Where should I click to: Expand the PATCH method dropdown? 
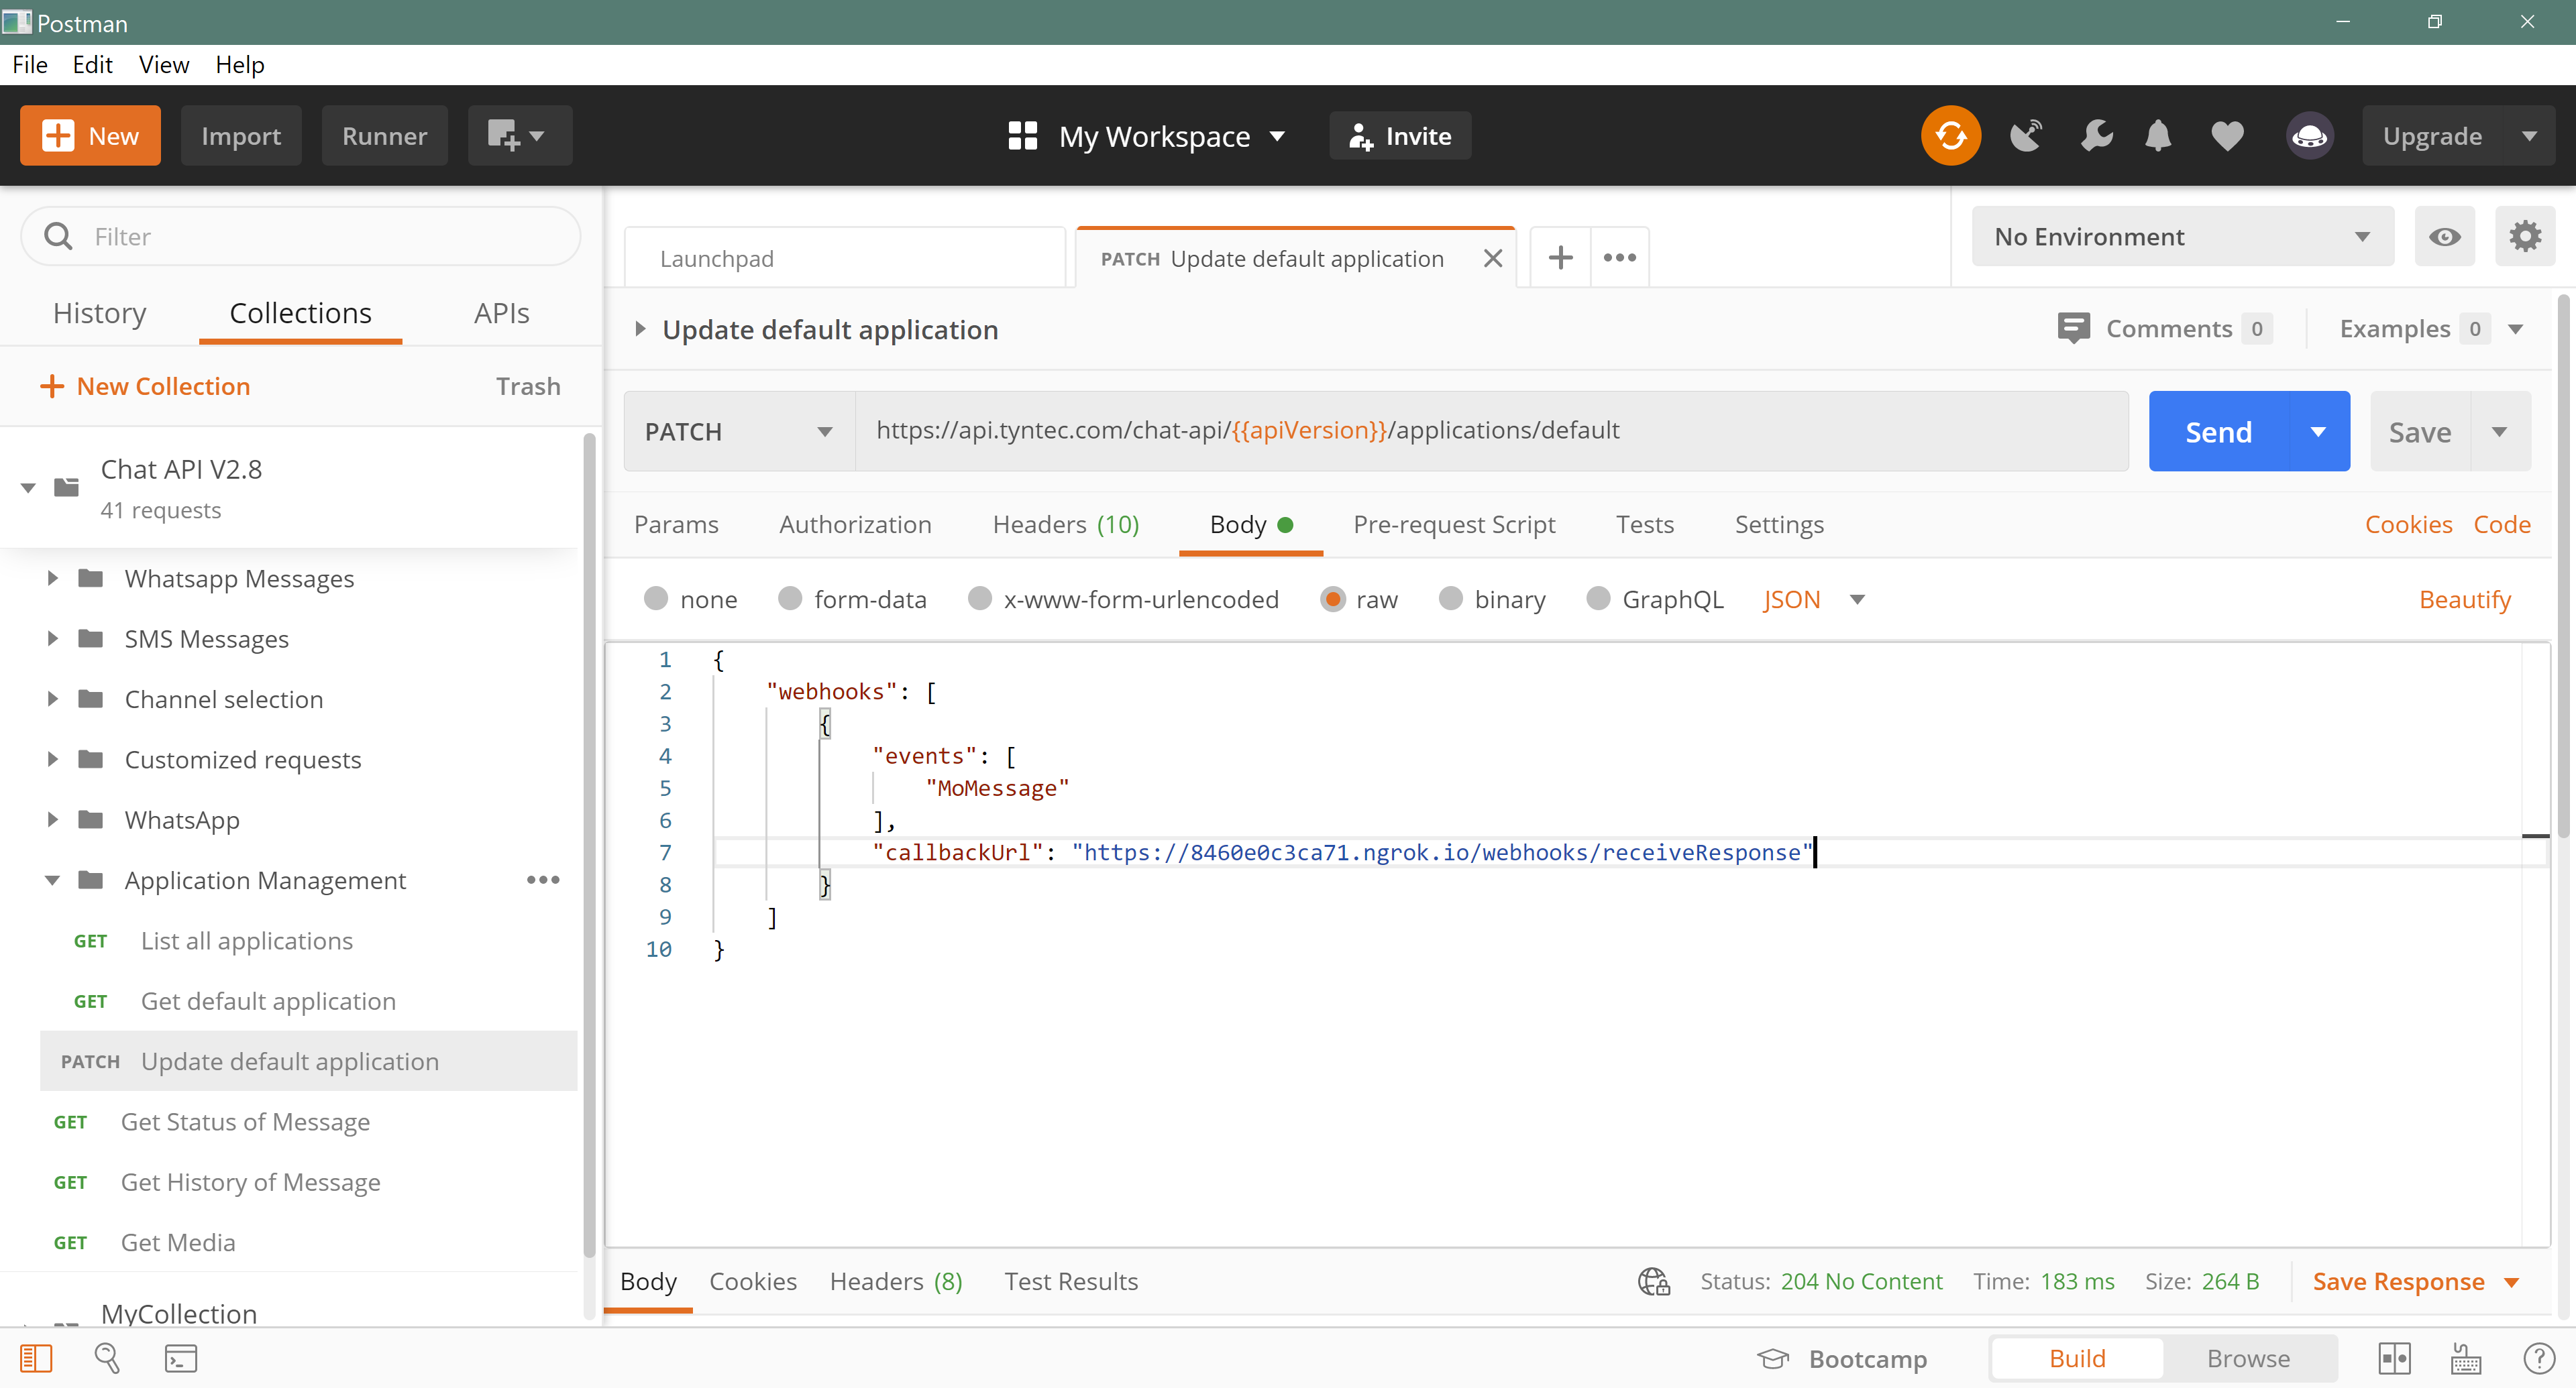[827, 430]
